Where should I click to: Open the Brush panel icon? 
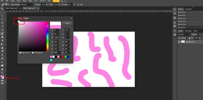click(x=175, y=18)
